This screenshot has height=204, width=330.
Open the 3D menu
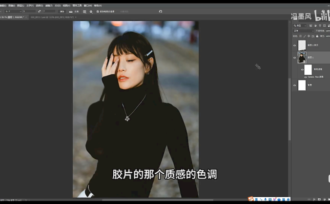(58, 5)
